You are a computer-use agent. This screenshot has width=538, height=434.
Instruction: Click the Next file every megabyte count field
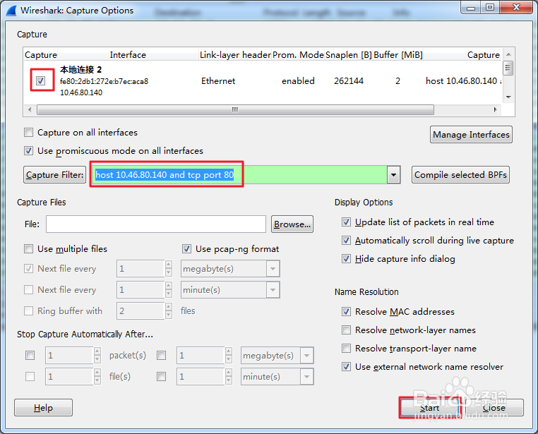(x=141, y=269)
